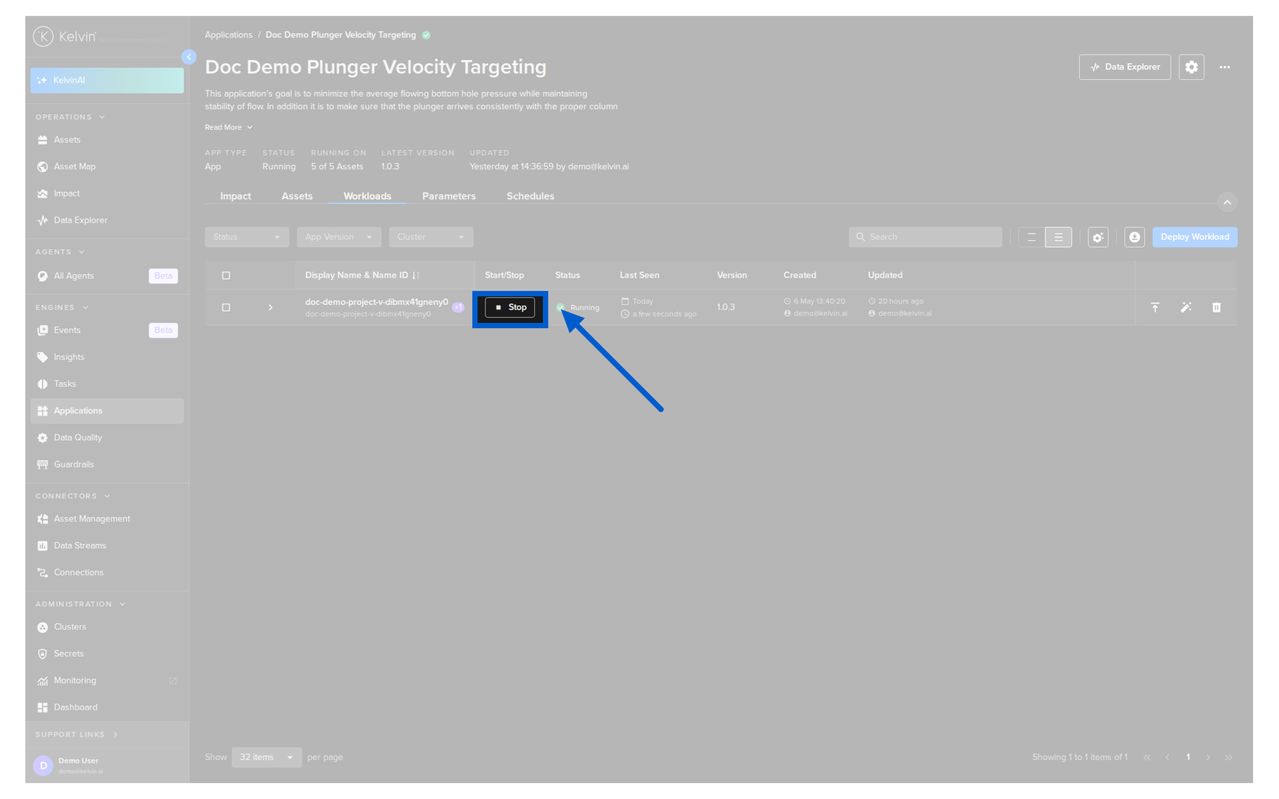Screen dimensions: 1279x799
Task: Expand description with Read More
Action: [228, 127]
